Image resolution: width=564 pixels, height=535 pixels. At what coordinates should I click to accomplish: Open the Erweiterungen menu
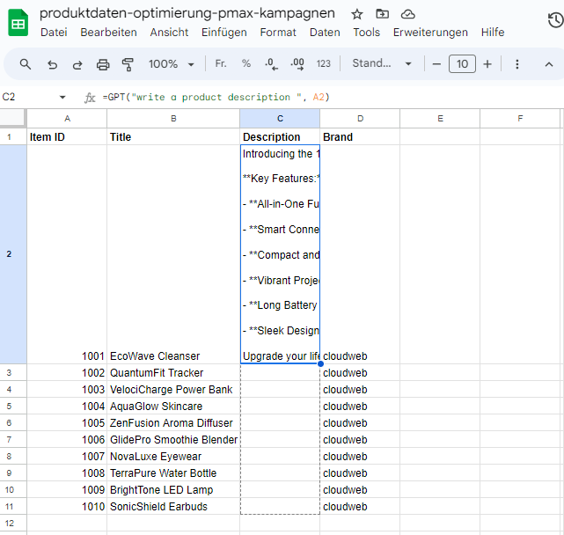point(430,32)
